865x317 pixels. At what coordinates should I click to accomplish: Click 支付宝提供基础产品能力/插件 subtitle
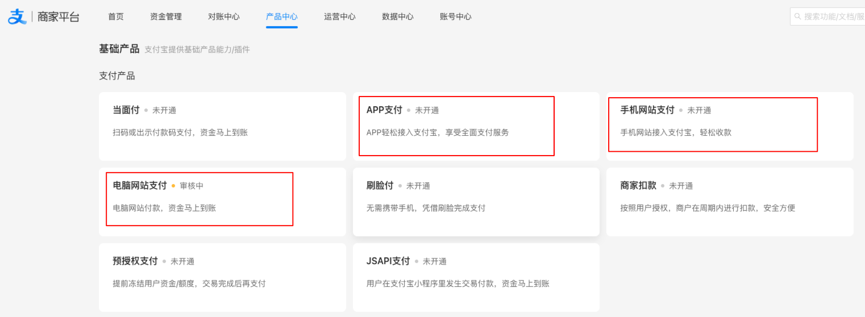coord(197,49)
